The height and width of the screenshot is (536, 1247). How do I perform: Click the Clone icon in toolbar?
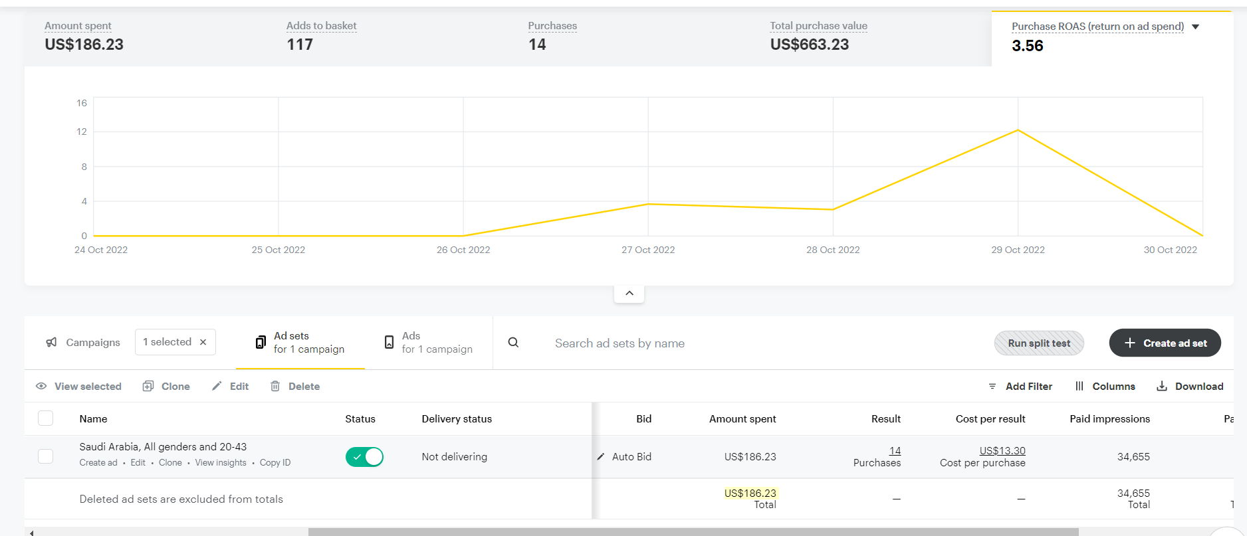(148, 387)
